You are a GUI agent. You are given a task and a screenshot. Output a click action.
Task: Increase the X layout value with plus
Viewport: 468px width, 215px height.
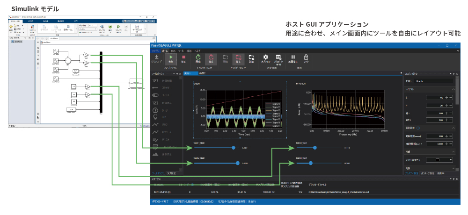click(x=446, y=98)
